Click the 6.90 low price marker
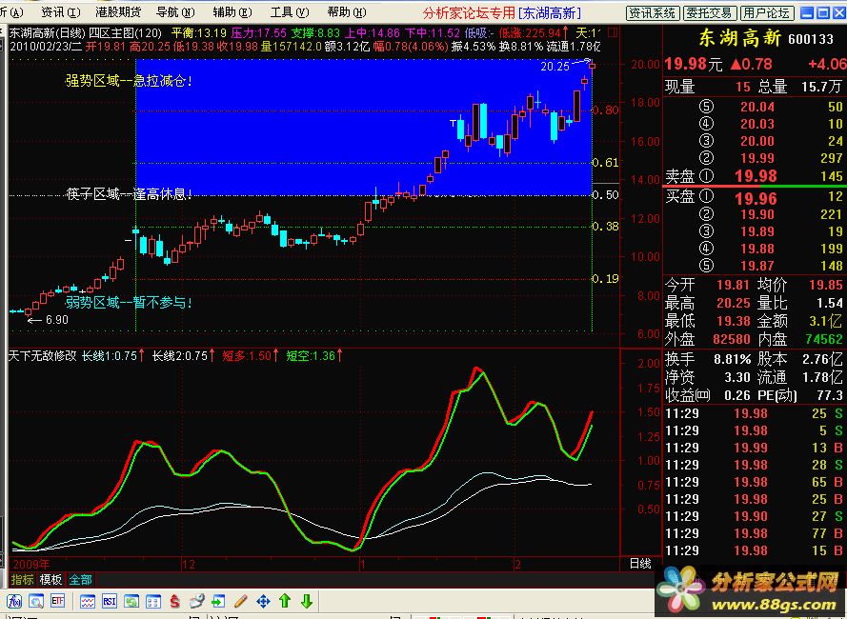This screenshot has width=847, height=619. pyautogui.click(x=57, y=320)
